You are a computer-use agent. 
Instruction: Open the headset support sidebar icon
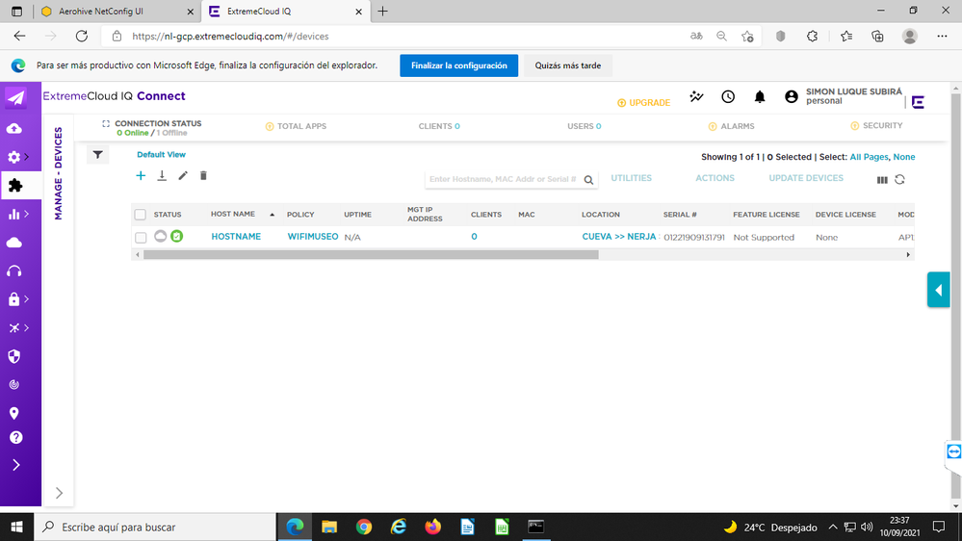14,271
